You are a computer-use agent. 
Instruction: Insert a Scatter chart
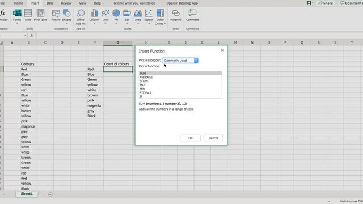(149, 16)
